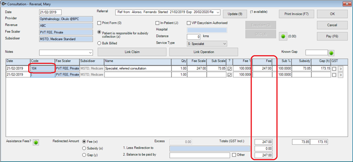Viewport: 353px width, 162px height.
Task: Click the Subsidiser field MSTD, Medicare Standard
Action: tap(66, 39)
